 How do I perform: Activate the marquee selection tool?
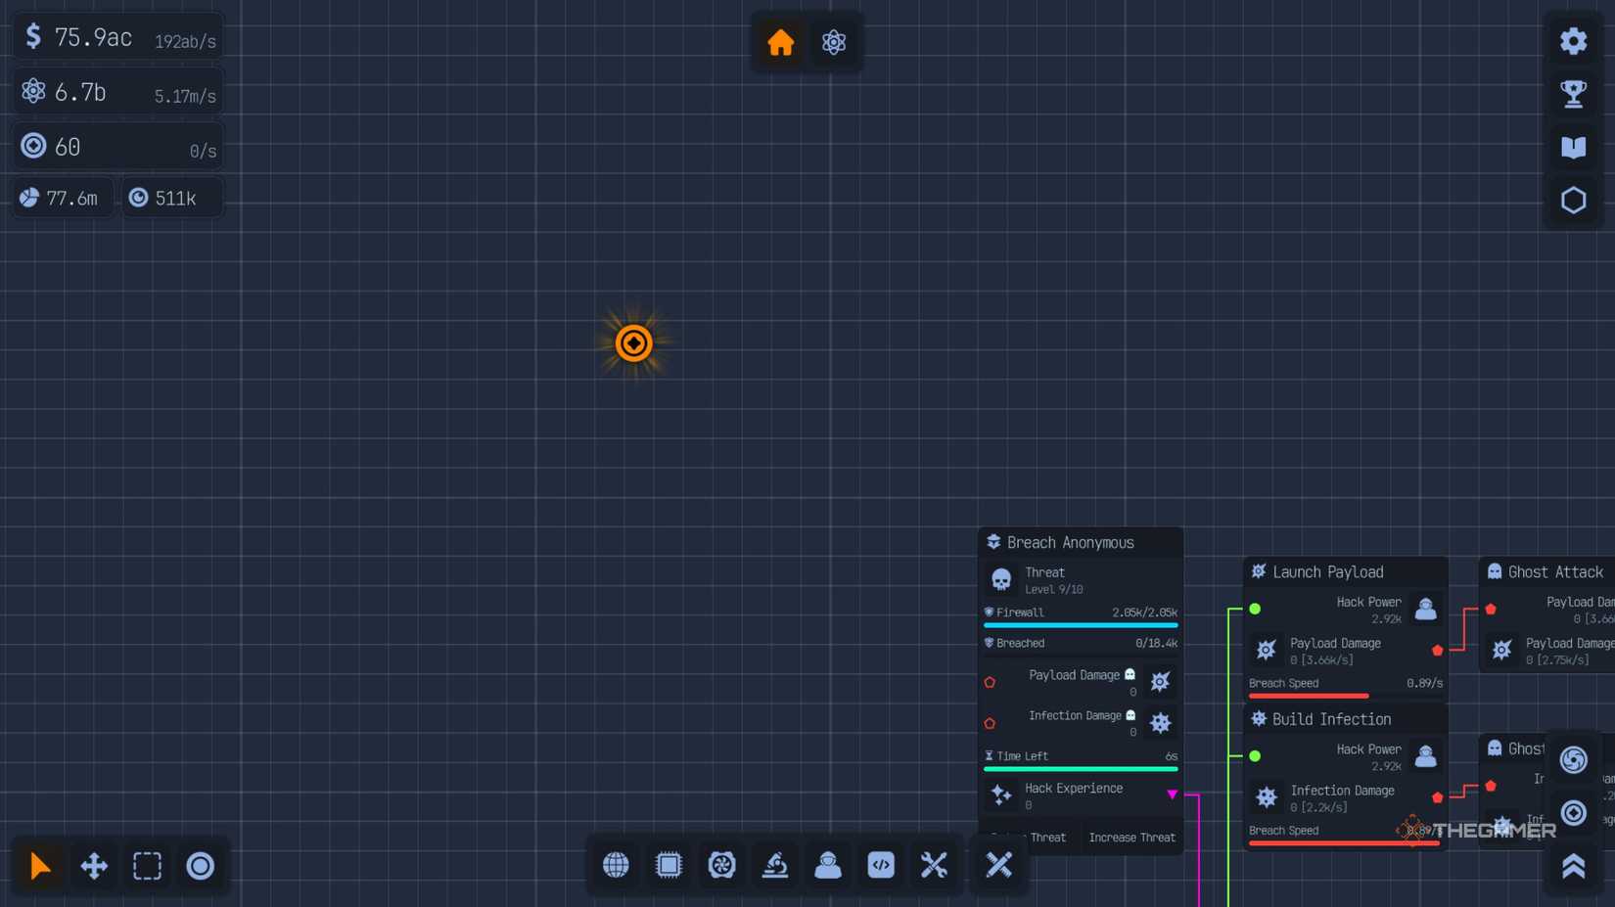pos(147,866)
